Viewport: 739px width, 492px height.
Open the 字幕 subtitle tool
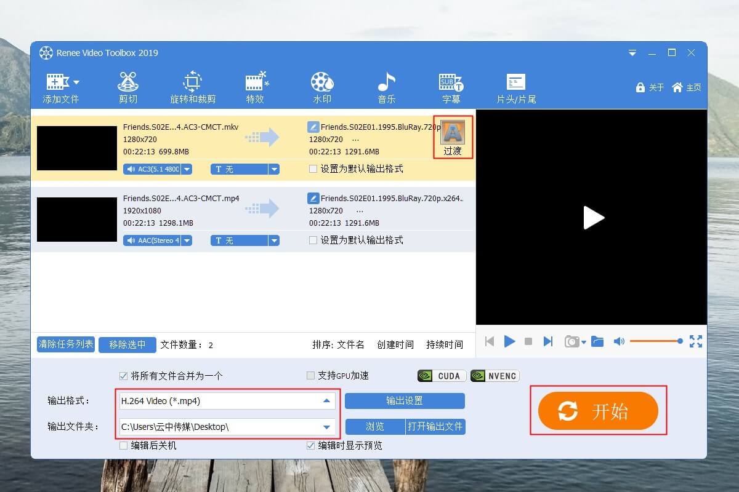pyautogui.click(x=451, y=89)
